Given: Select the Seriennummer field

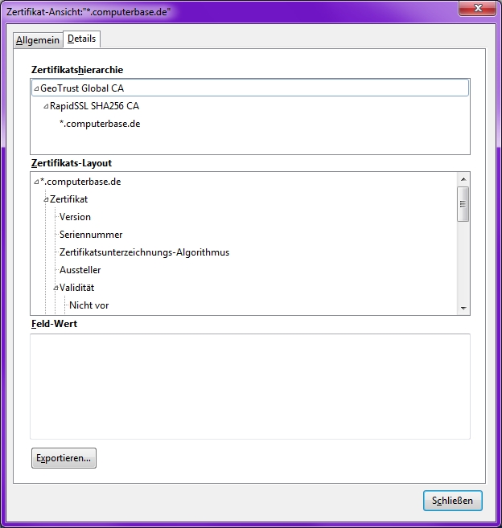Looking at the screenshot, I should (91, 235).
